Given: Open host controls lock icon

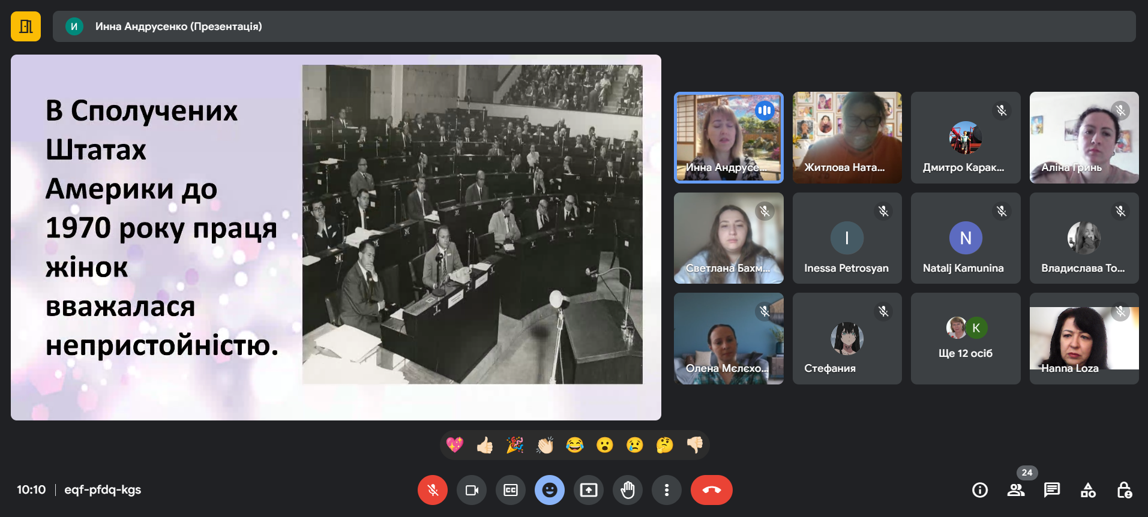Looking at the screenshot, I should click(x=1124, y=490).
